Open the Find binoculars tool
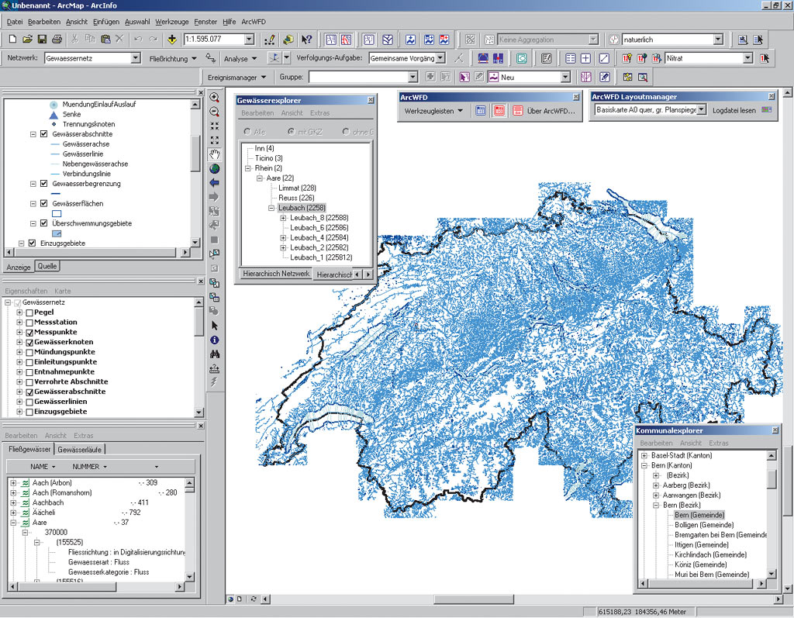 pos(215,354)
